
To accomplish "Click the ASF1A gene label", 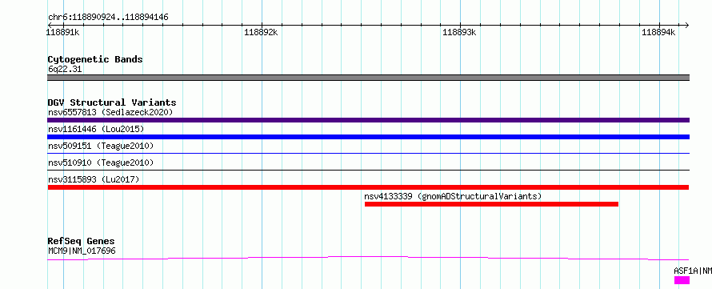I will tap(693, 271).
